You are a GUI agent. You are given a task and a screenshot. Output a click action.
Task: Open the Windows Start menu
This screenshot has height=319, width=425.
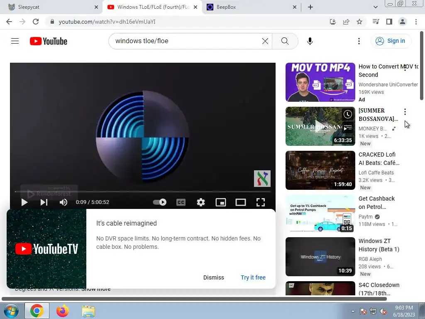11,311
